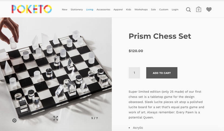
Task: Expand product image to fullscreen
Action: tap(56, 118)
